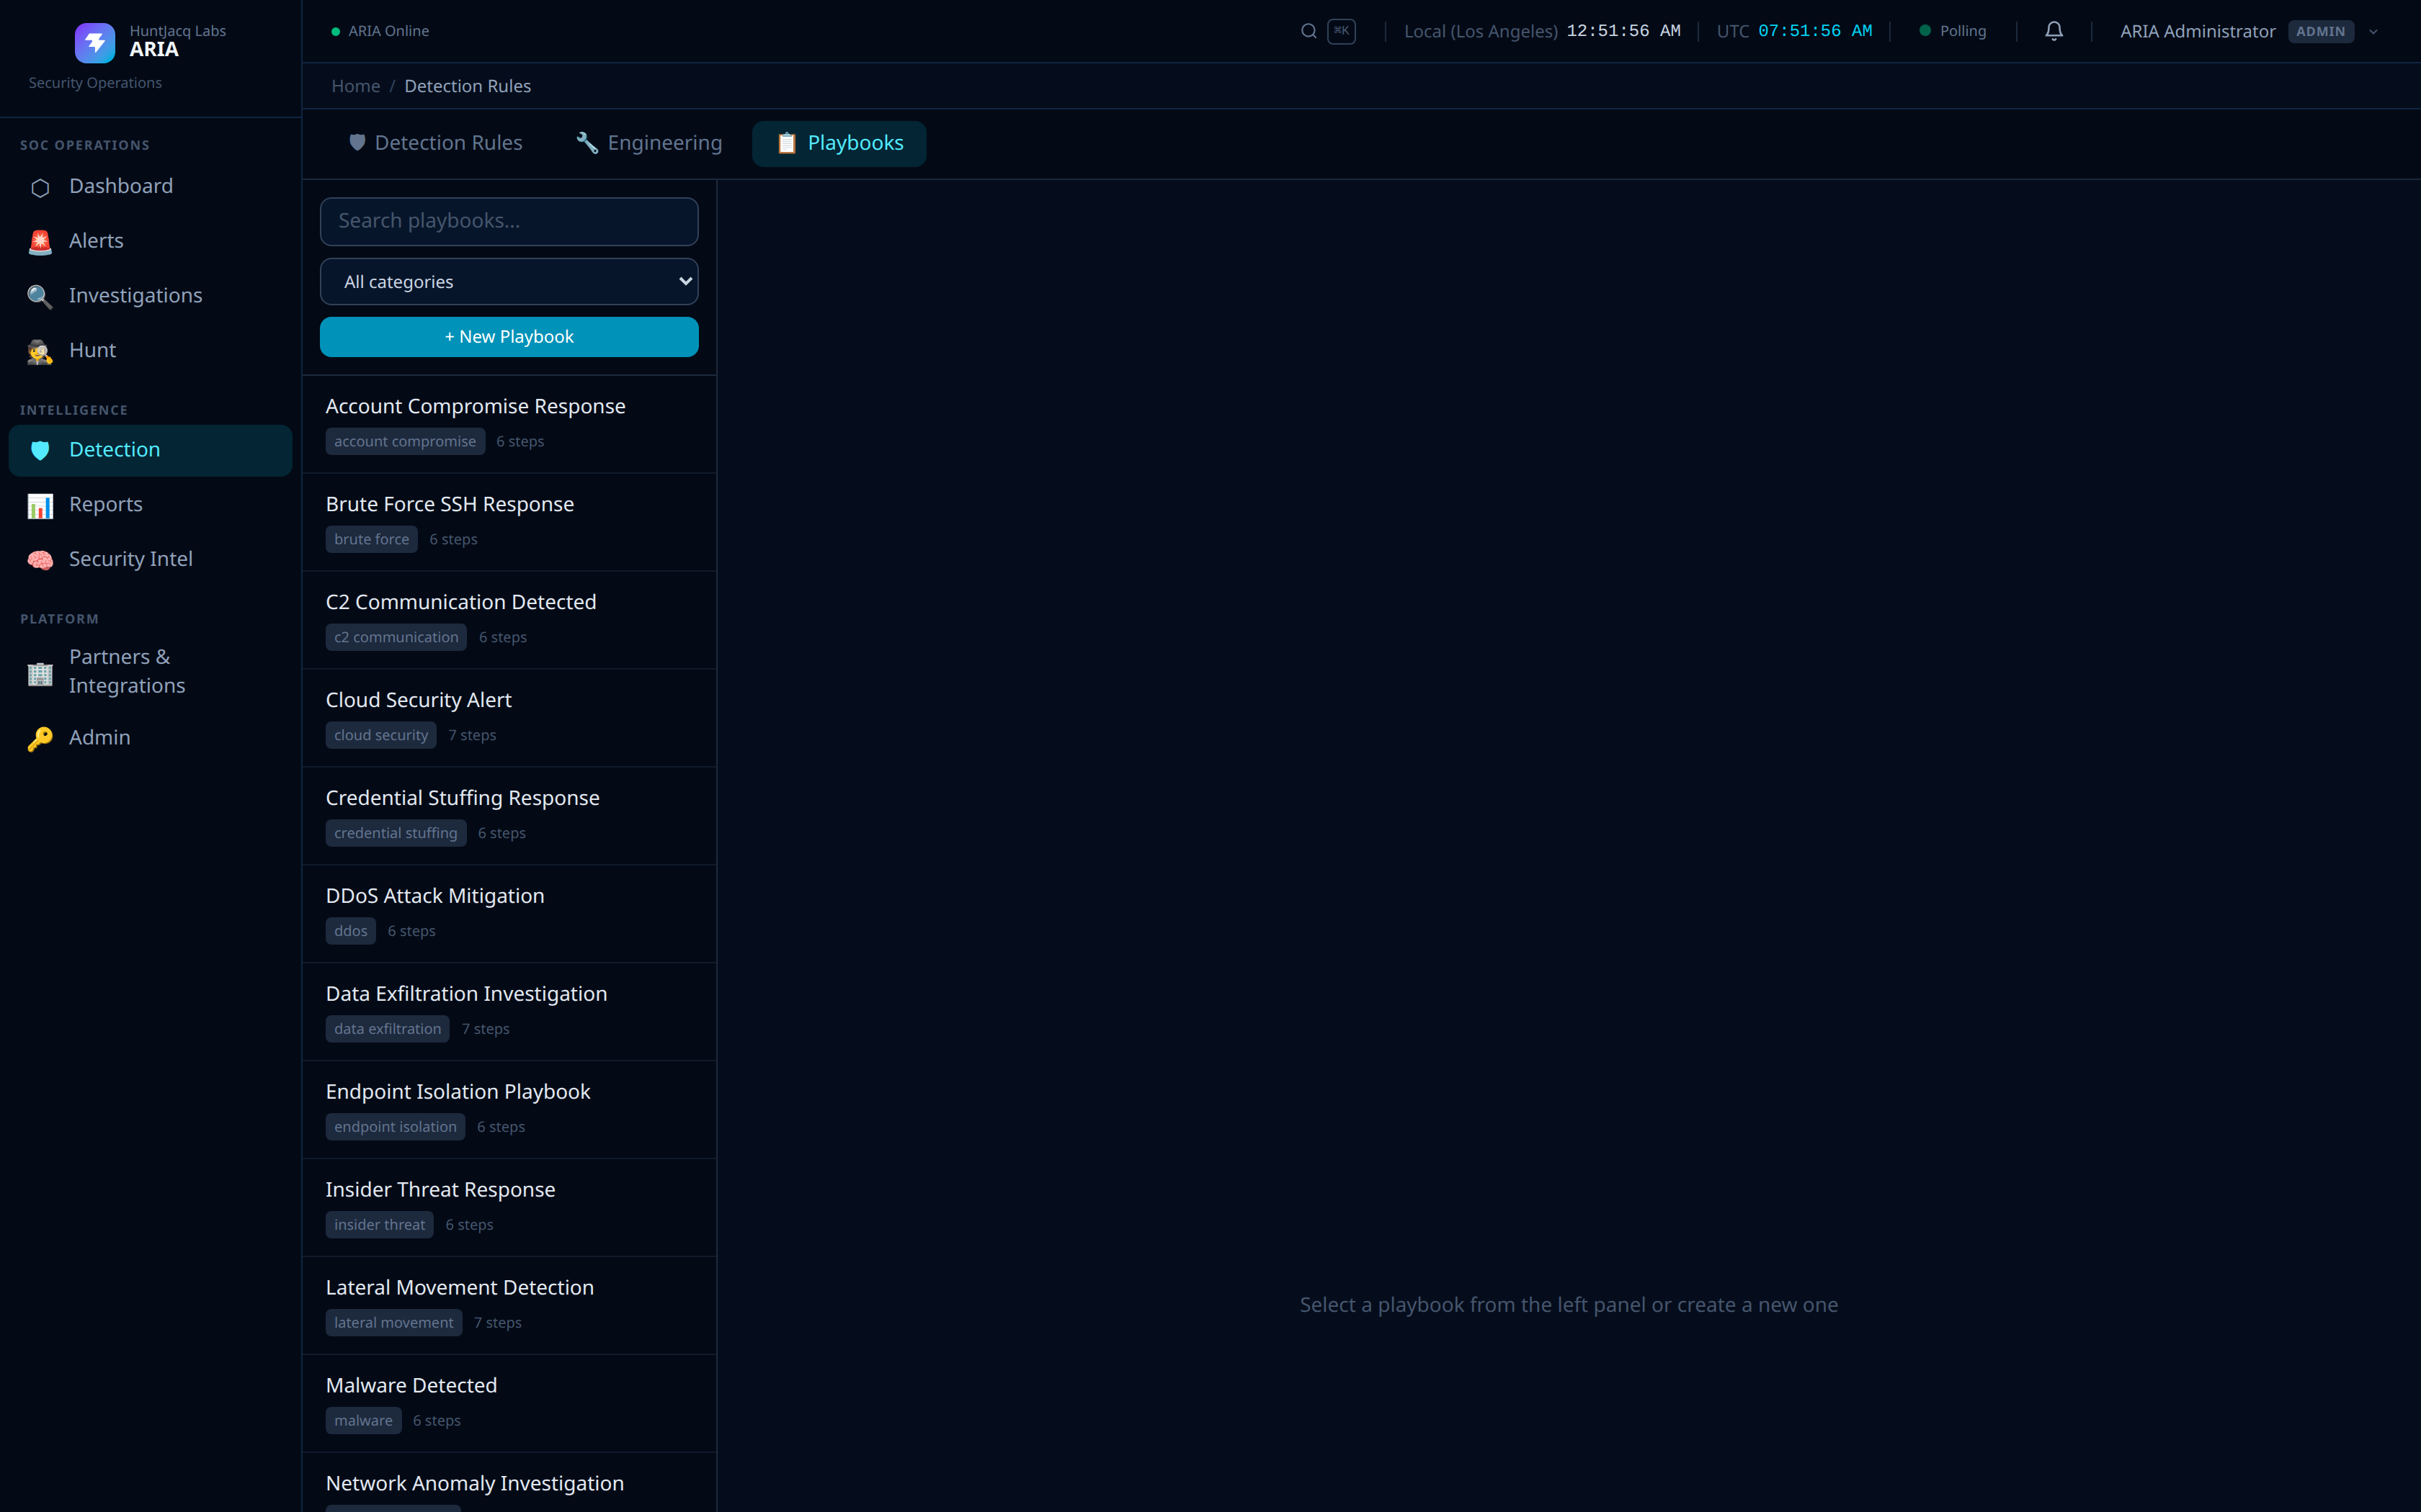Select the Playbooks tab
Viewport: 2421px width, 1512px height.
(839, 143)
